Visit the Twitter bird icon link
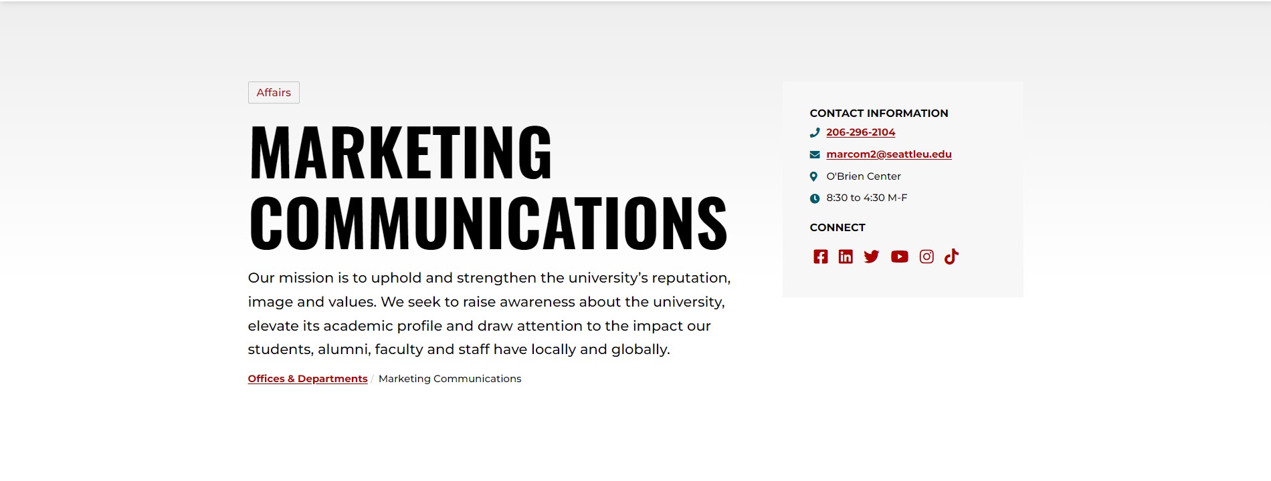This screenshot has height=481, width=1271. point(871,257)
